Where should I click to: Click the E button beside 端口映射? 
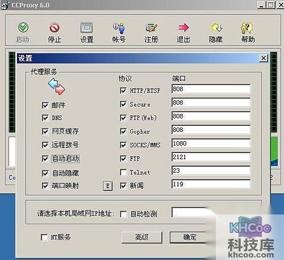point(107,186)
